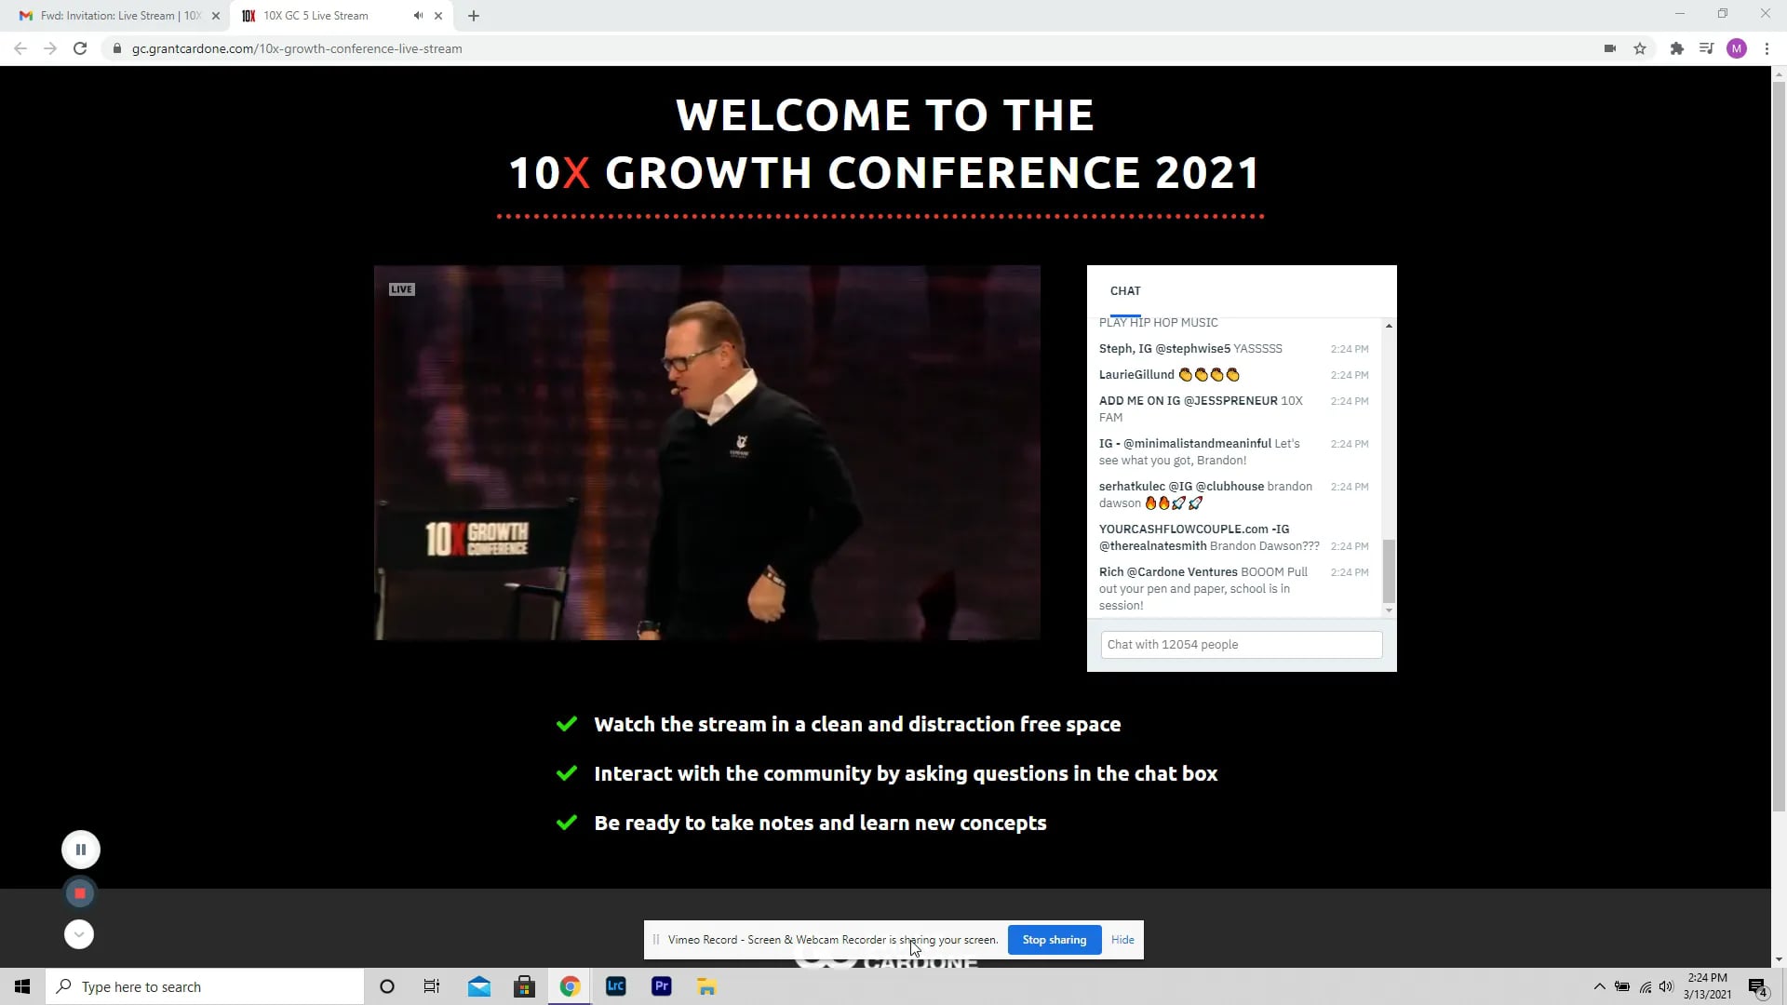The image size is (1787, 1005).
Task: Open Adobe Lightroom from the taskbar
Action: [615, 985]
